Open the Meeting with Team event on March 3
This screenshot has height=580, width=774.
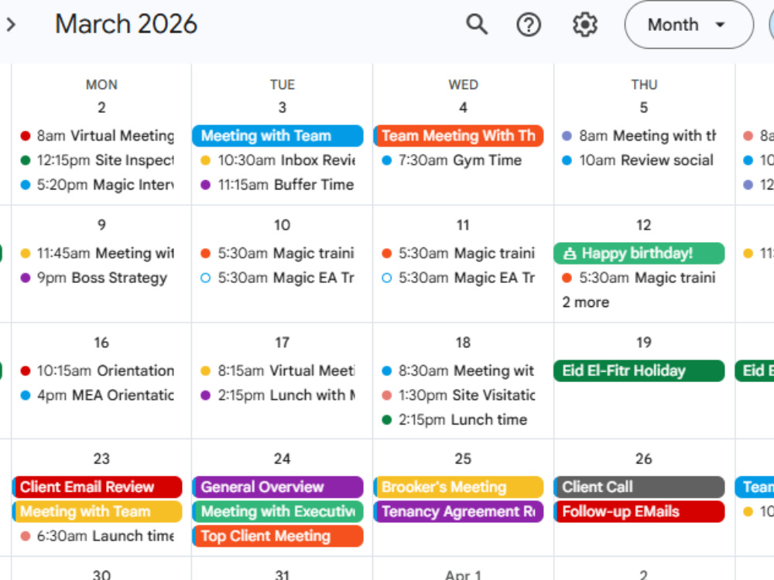[x=278, y=135]
